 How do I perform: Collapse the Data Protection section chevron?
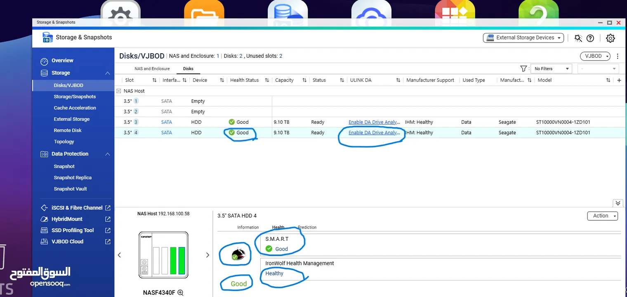(108, 154)
